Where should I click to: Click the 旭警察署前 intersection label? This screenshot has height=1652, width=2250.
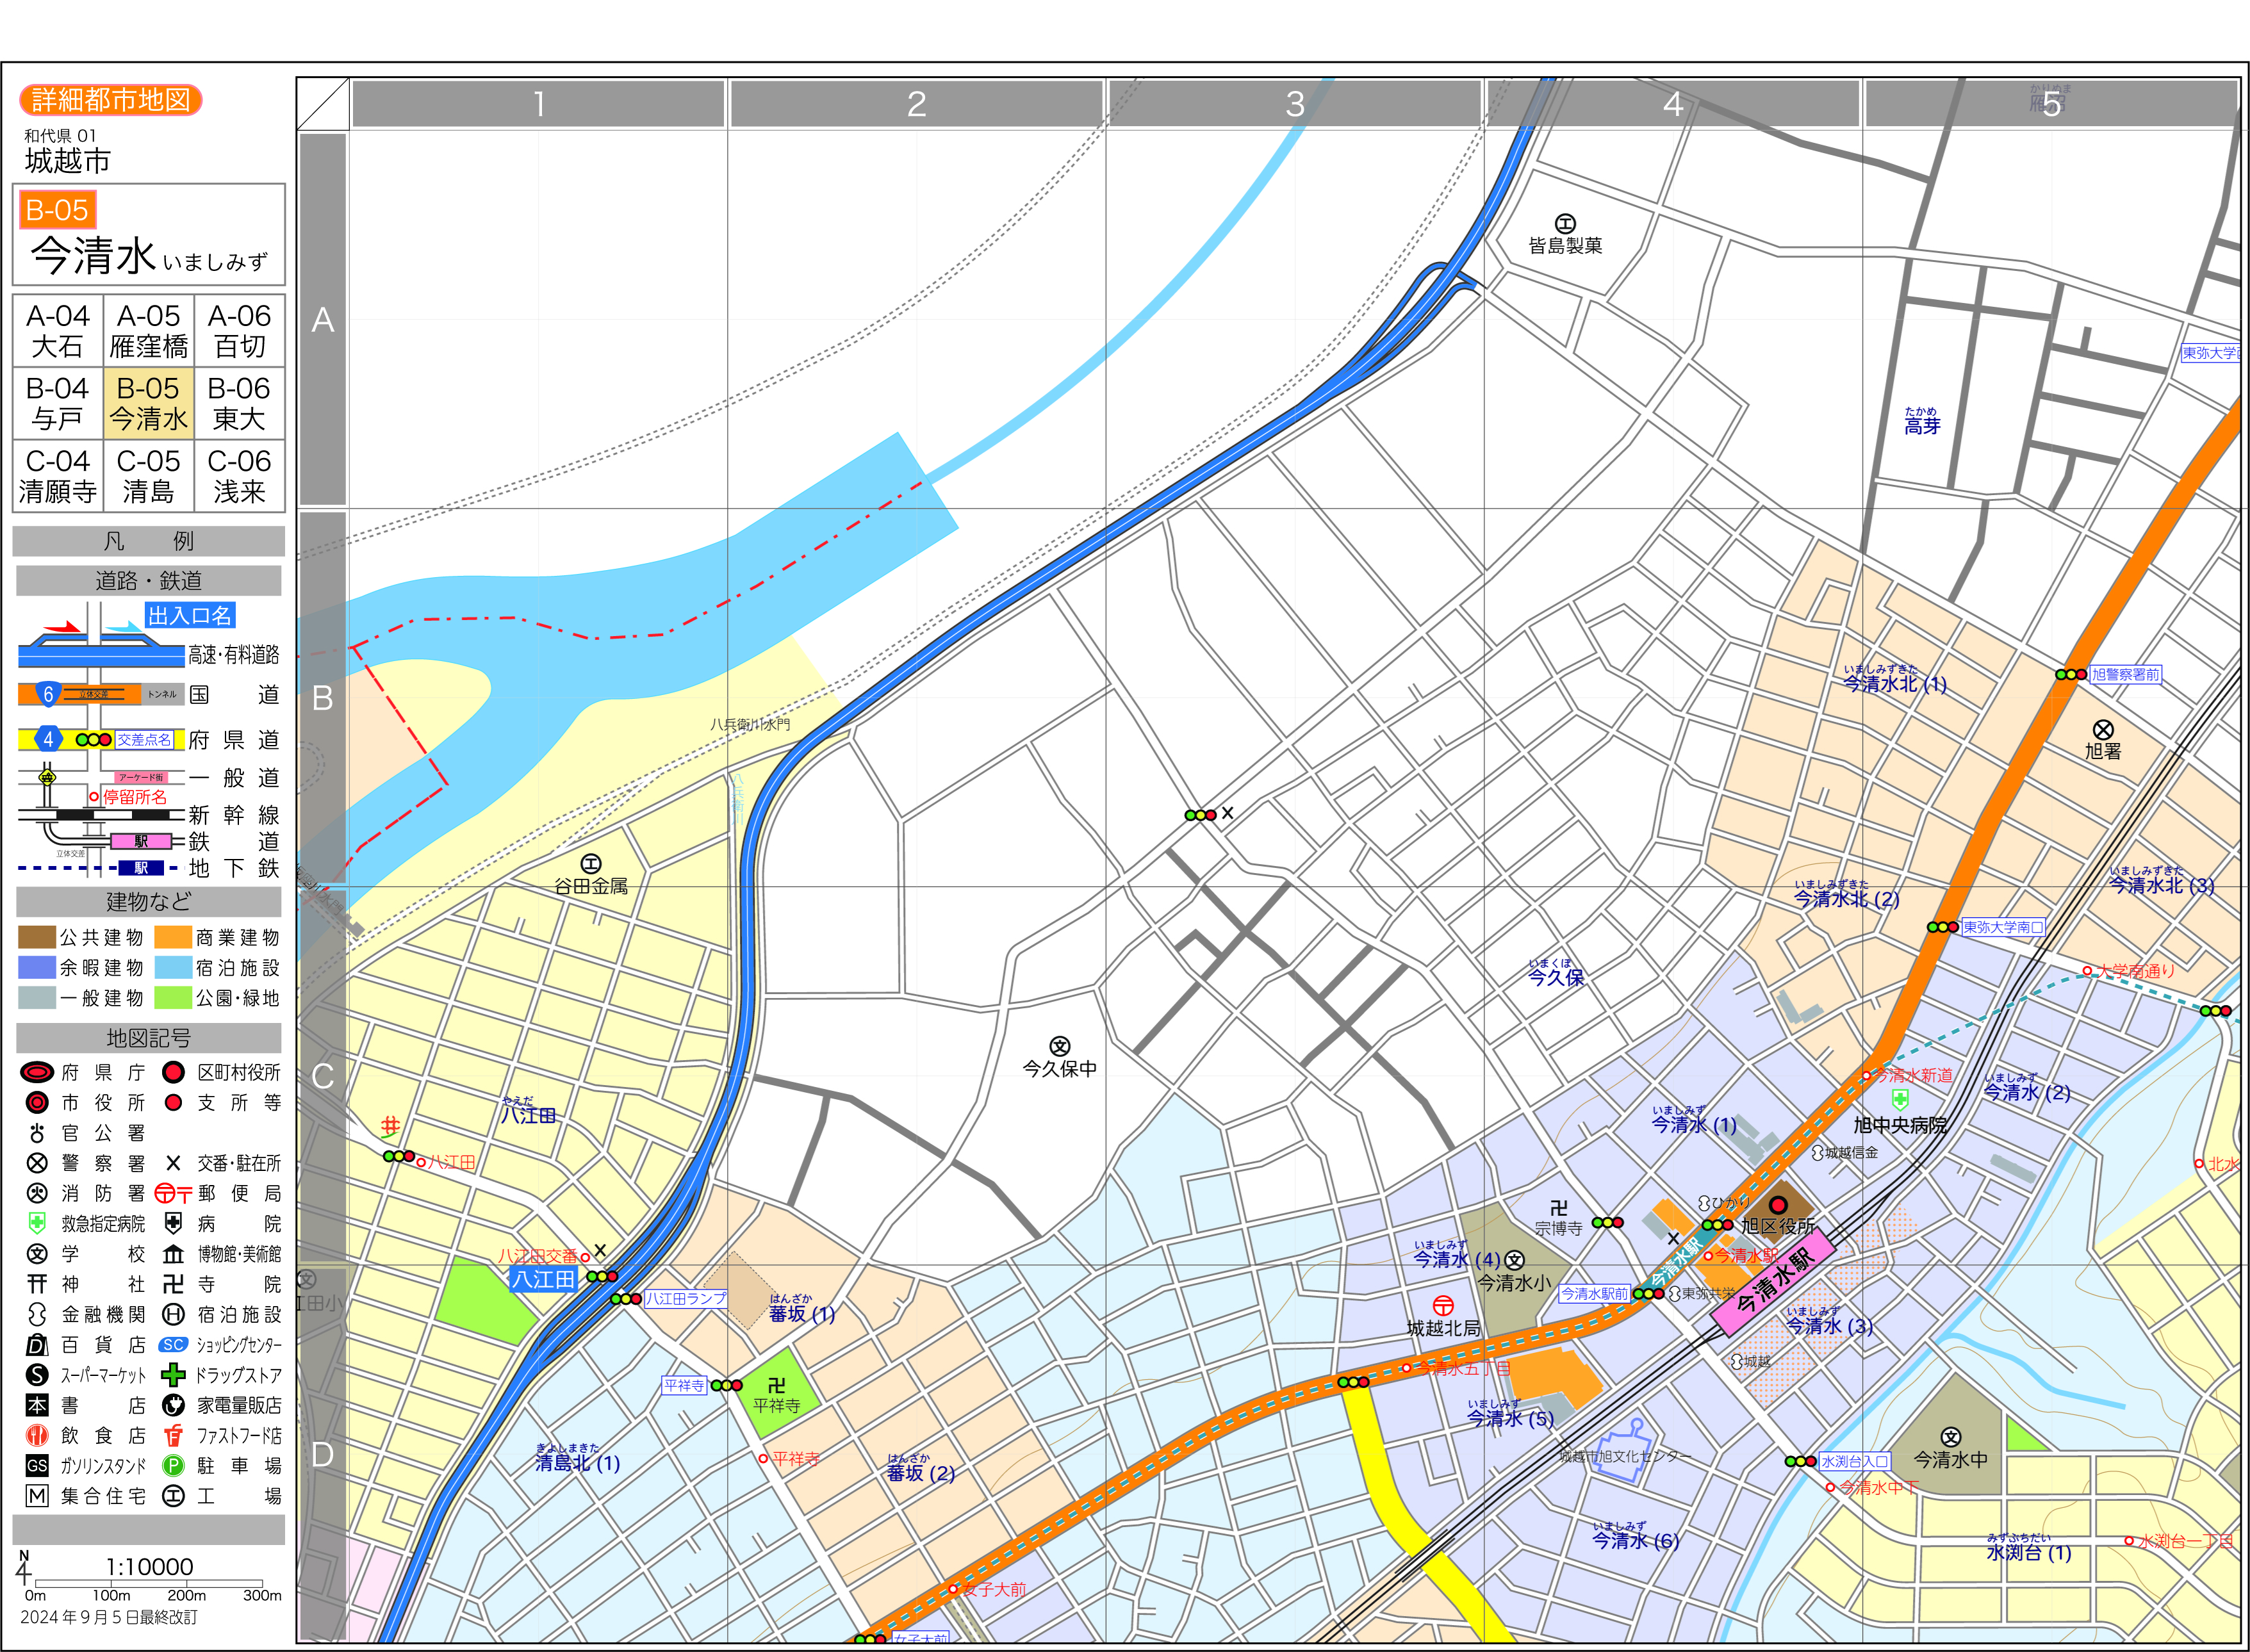(x=2125, y=674)
